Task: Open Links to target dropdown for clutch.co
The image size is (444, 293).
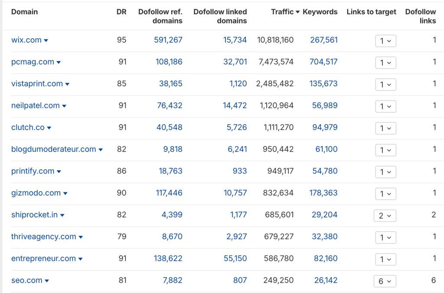Action: point(385,128)
